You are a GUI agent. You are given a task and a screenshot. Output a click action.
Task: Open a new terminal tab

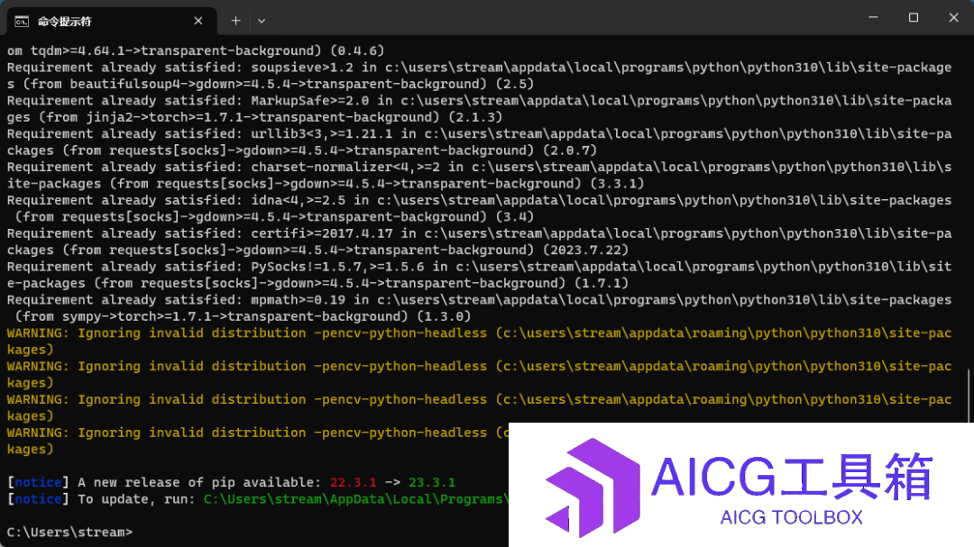tap(235, 21)
